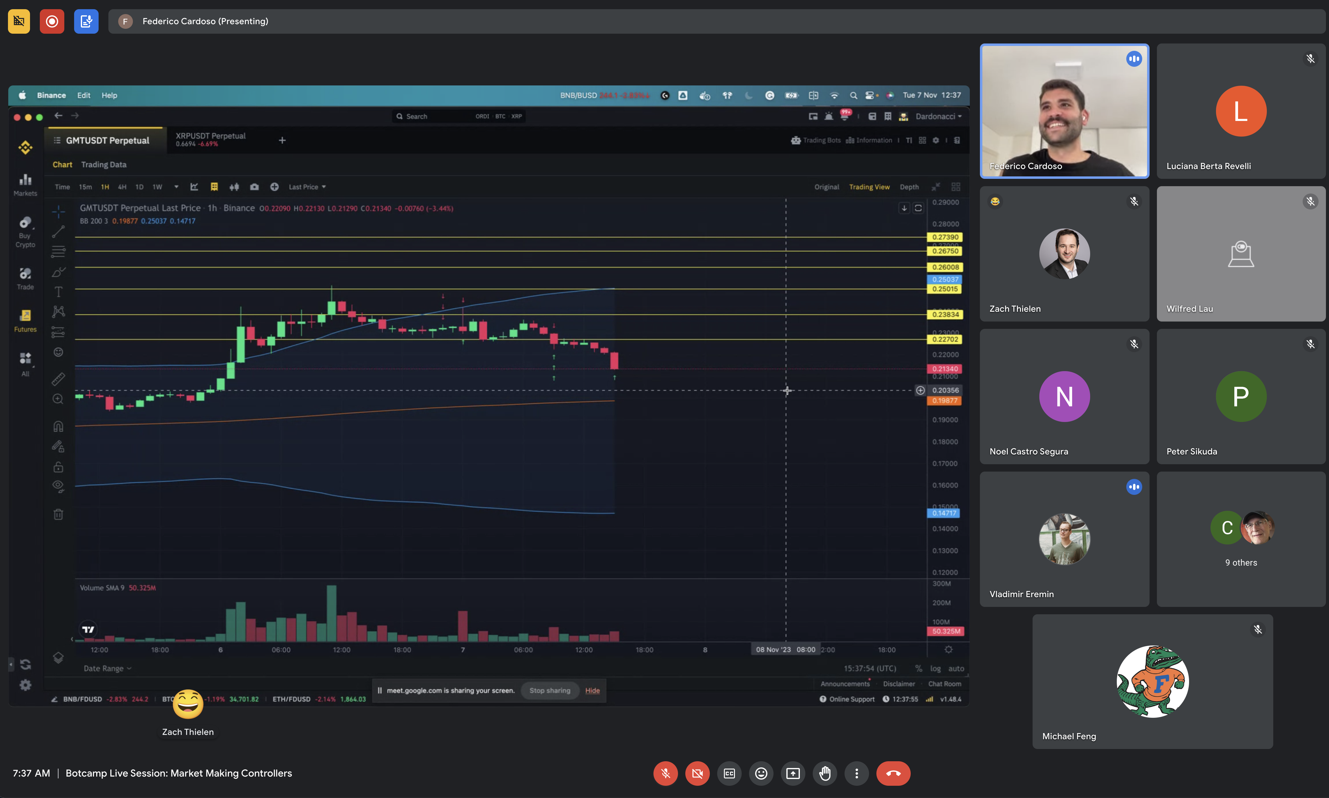Viewport: 1329px width, 798px height.
Task: Click the red end call button
Action: pyautogui.click(x=893, y=773)
